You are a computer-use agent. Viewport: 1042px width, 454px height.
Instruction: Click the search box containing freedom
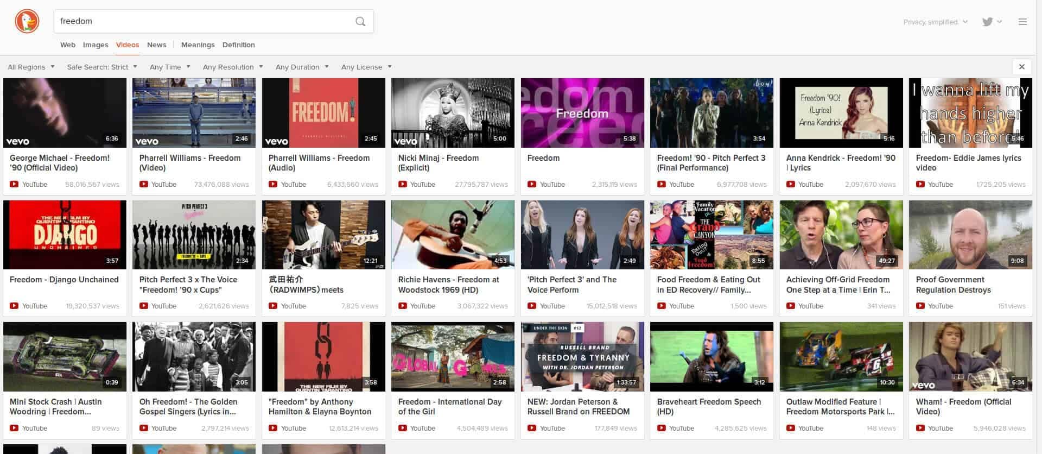(x=201, y=21)
